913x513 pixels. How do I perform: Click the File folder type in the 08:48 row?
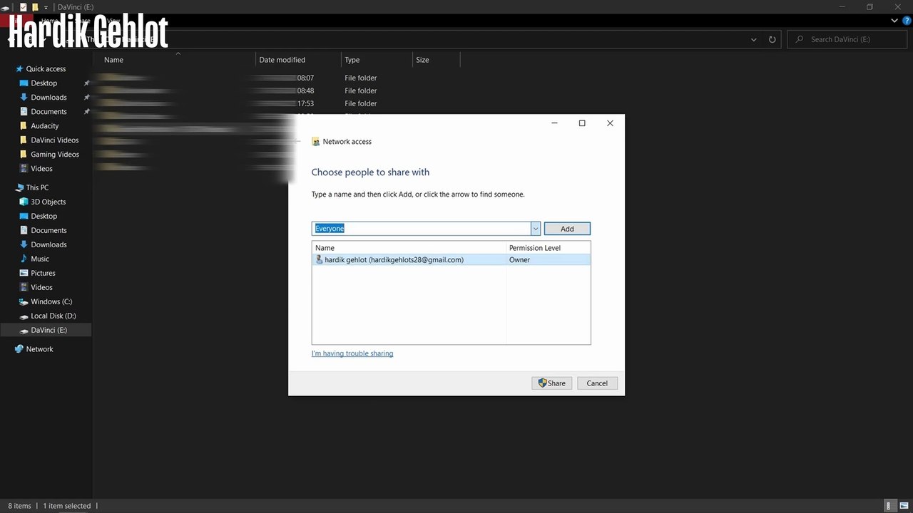pyautogui.click(x=361, y=90)
